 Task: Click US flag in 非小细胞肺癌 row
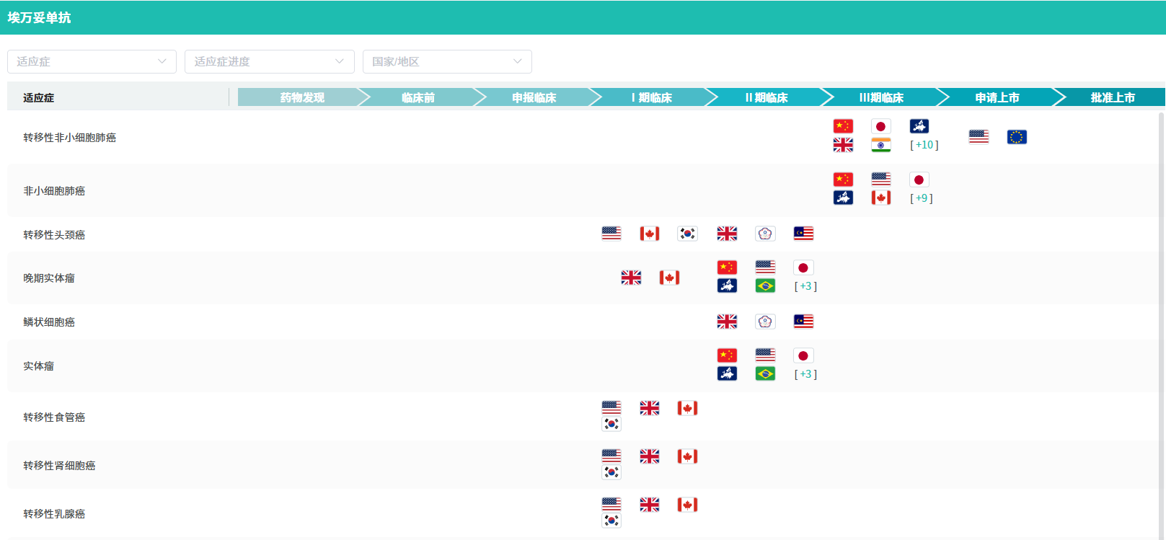pyautogui.click(x=880, y=180)
